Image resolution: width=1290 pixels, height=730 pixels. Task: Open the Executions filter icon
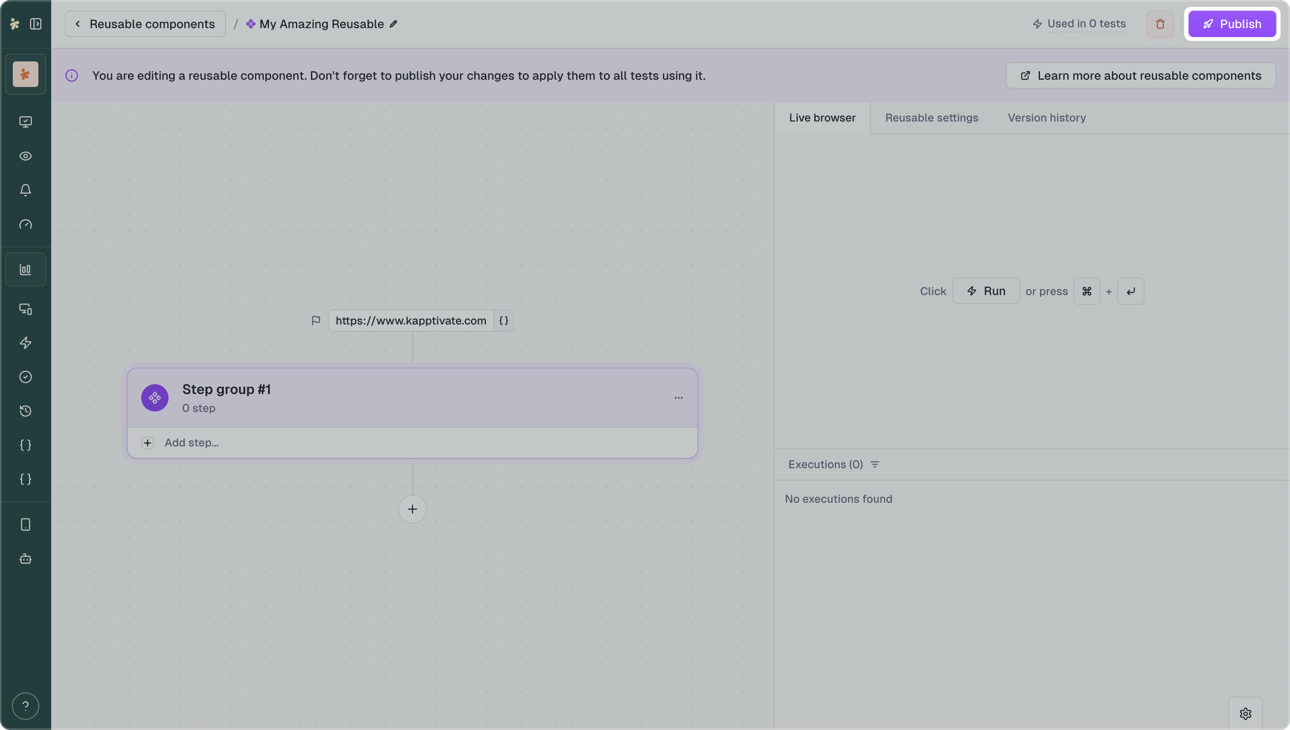(875, 464)
